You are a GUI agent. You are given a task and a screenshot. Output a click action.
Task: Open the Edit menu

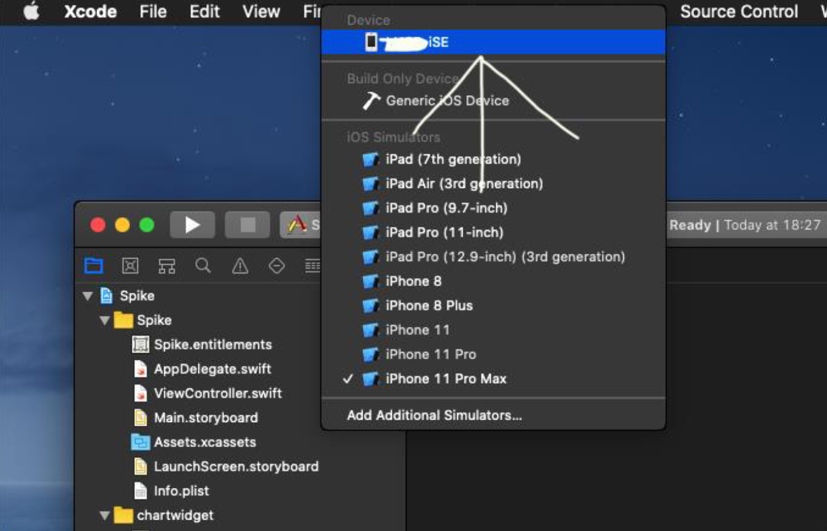pos(204,11)
